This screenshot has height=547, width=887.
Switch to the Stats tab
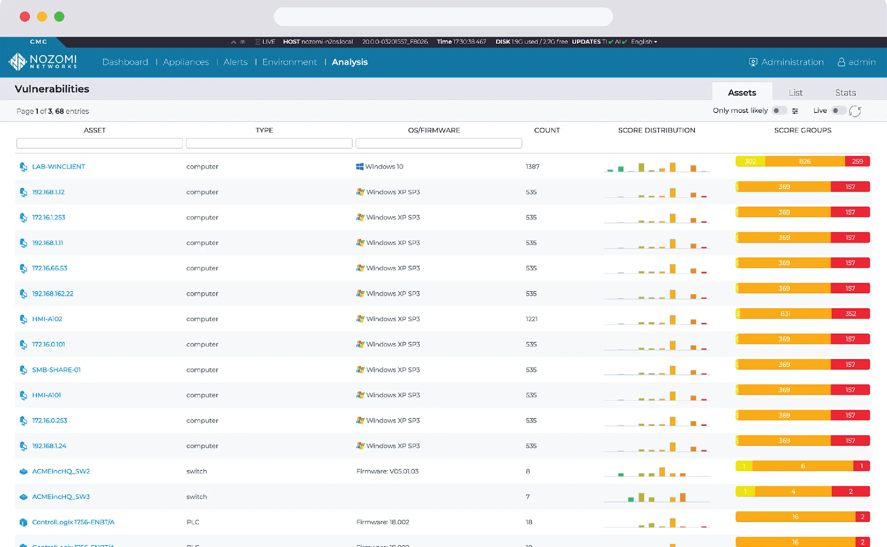tap(846, 92)
